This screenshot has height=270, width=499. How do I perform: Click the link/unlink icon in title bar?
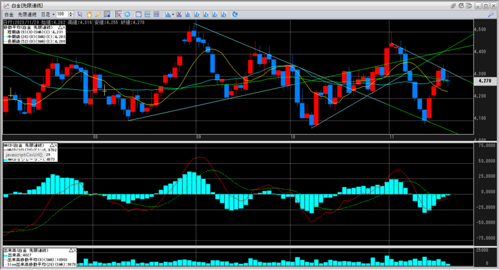pos(453,6)
